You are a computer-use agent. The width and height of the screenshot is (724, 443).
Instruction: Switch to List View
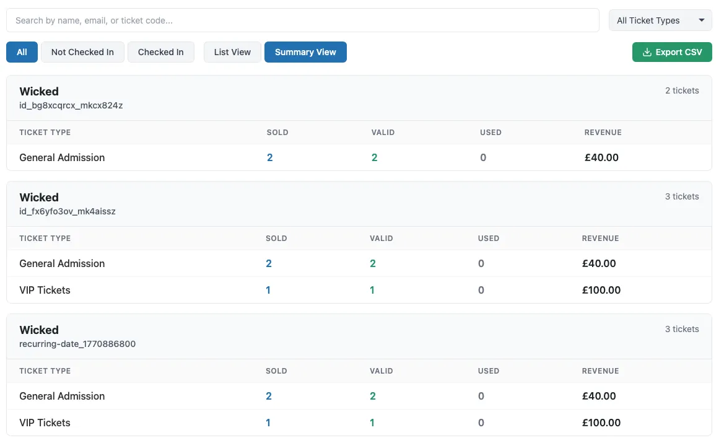[232, 52]
